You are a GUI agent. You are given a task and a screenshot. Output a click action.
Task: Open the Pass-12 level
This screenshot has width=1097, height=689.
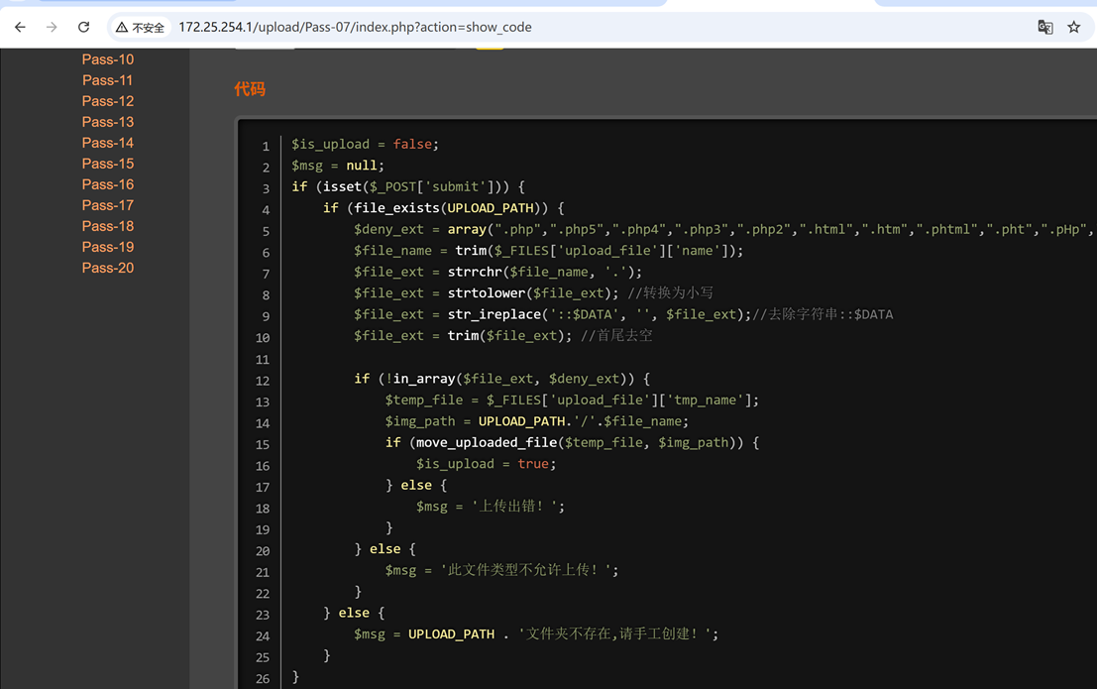coord(108,101)
